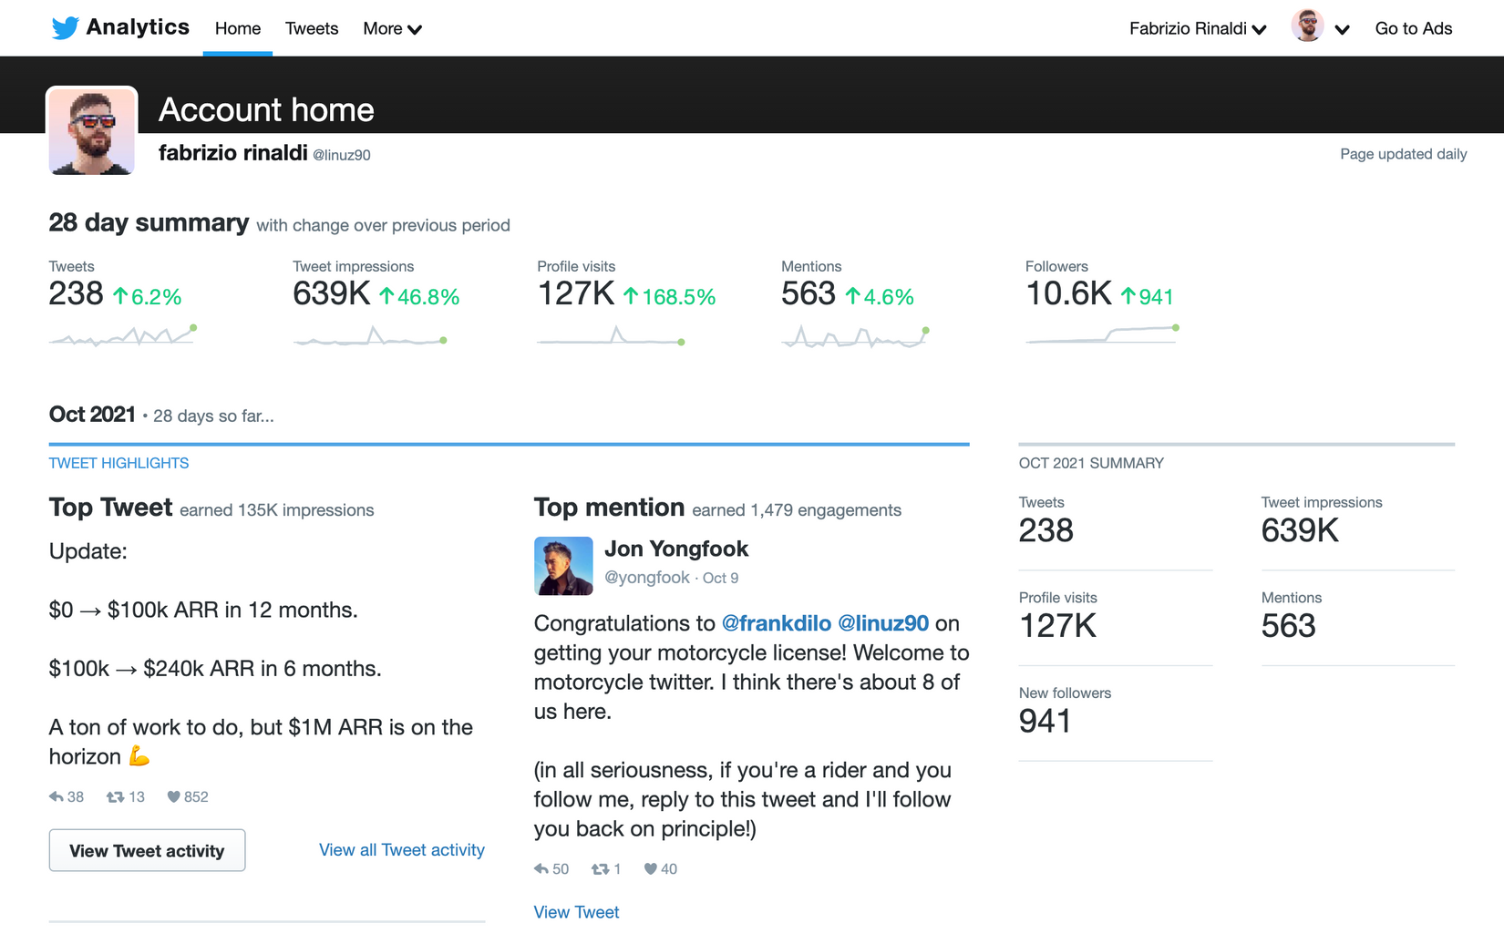Click the Go to Ads link
Screen dimensions: 1504x934
[x=1413, y=28]
